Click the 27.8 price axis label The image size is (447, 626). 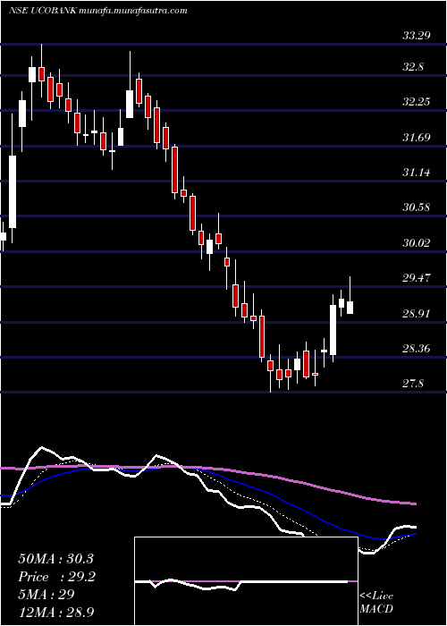pos(413,384)
